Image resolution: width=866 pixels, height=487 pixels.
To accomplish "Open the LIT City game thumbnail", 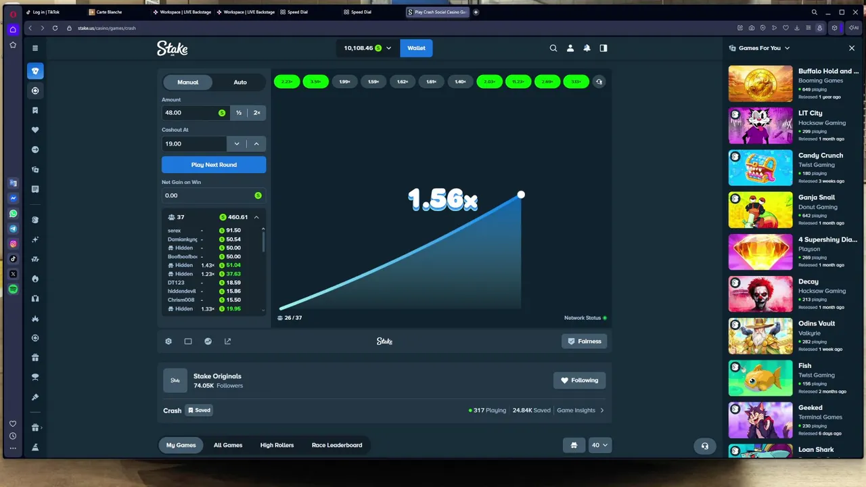I will click(x=760, y=126).
